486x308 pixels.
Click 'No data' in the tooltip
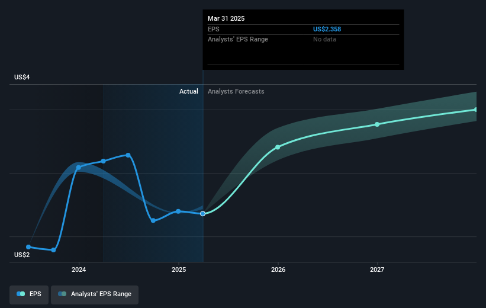pos(324,40)
